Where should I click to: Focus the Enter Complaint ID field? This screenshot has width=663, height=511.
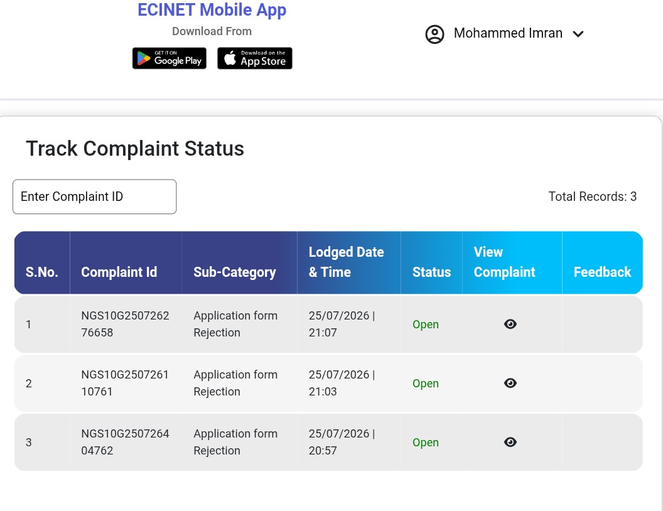coord(94,196)
